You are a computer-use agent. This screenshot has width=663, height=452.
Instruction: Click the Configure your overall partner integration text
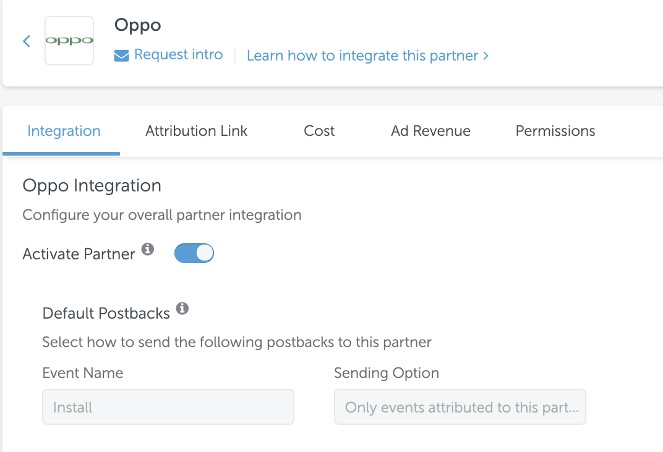click(162, 216)
